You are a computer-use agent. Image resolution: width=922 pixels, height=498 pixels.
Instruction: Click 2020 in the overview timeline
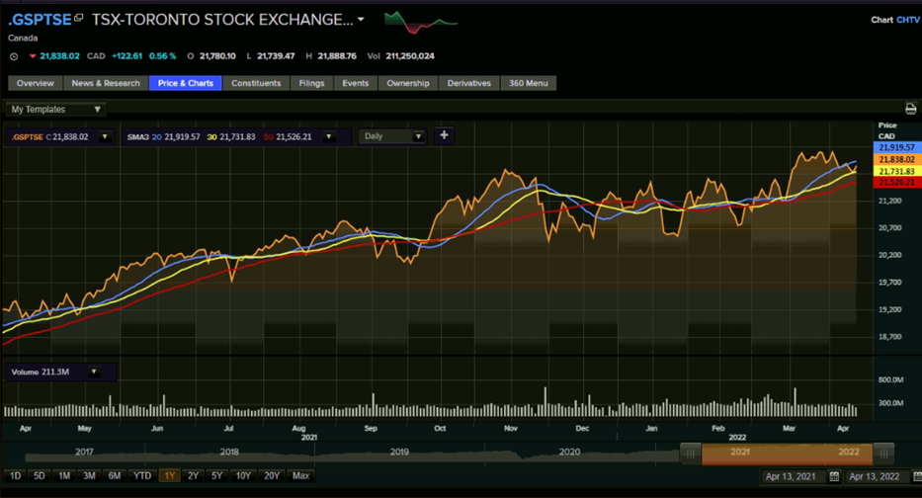coord(569,452)
